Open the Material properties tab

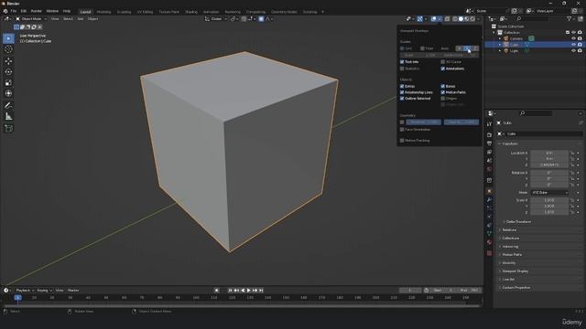(489, 242)
